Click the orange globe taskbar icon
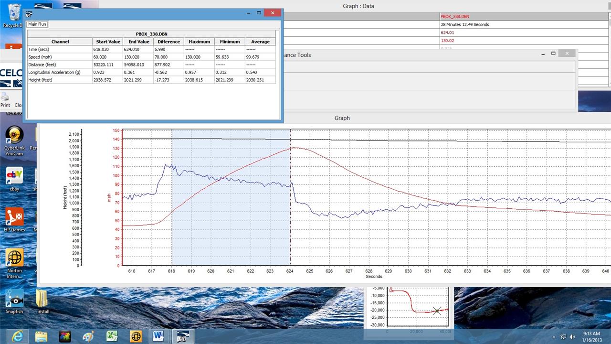 (136, 336)
